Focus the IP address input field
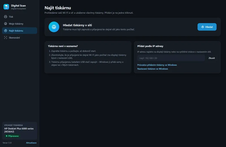This screenshot has width=226, height=147. pos(171,58)
